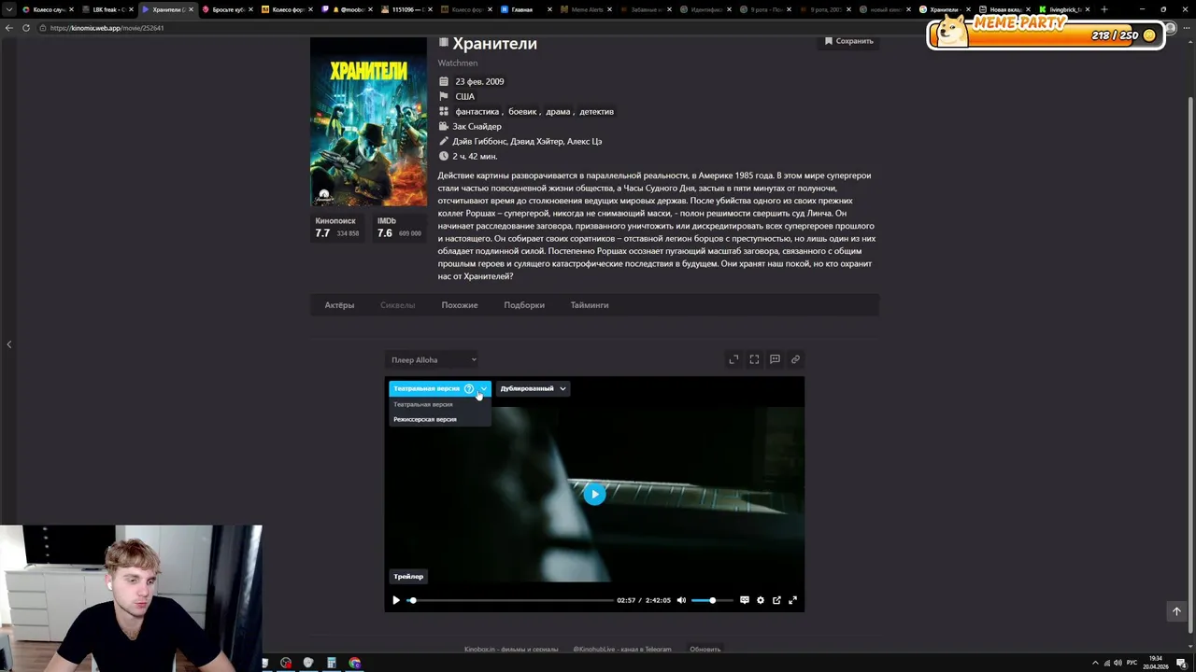This screenshot has width=1196, height=672.
Task: Click the country США
Action: coord(464,96)
